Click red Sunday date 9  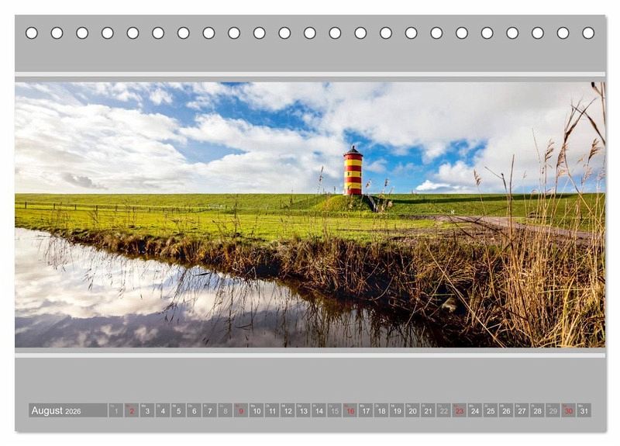pos(240,410)
